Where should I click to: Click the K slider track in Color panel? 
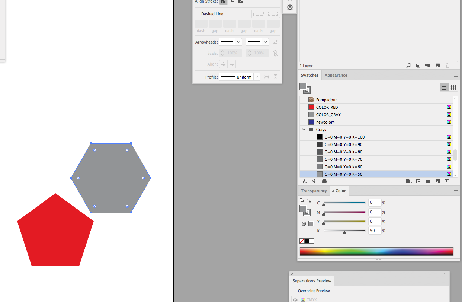[x=344, y=231]
